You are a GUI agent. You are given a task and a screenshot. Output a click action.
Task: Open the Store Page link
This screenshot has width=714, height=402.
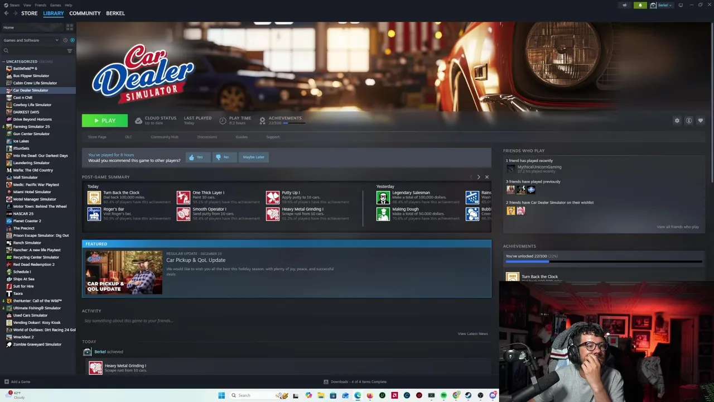(97, 137)
